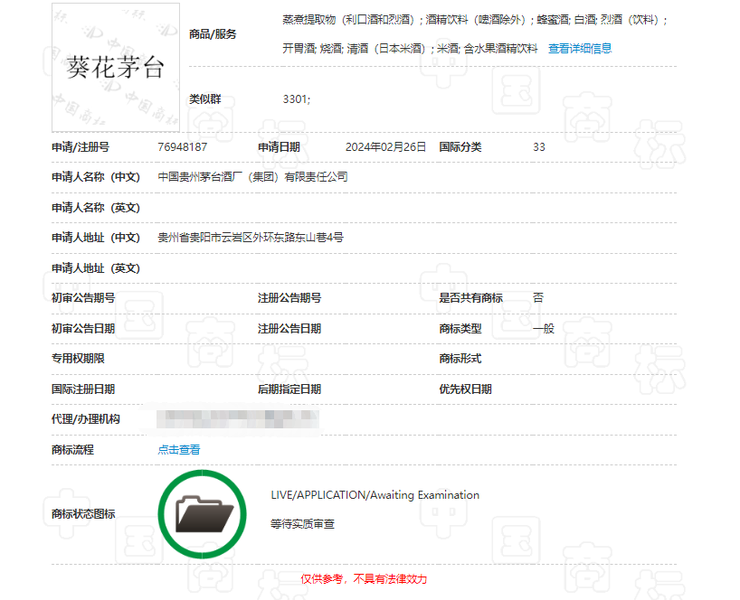
Task: Click the goods text starting with 蒸煮提取物
Action: tap(475, 20)
